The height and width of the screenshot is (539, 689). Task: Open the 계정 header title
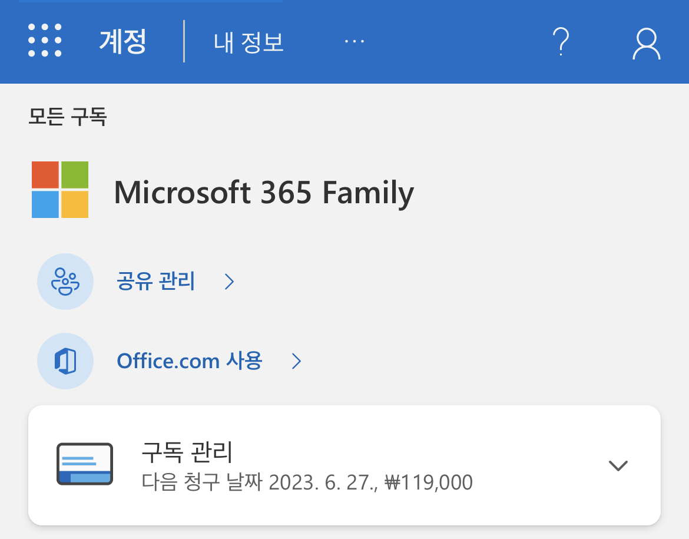coord(122,41)
